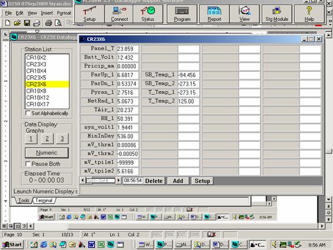Select station CR10X2 in Station List
333x250 pixels.
(47, 57)
